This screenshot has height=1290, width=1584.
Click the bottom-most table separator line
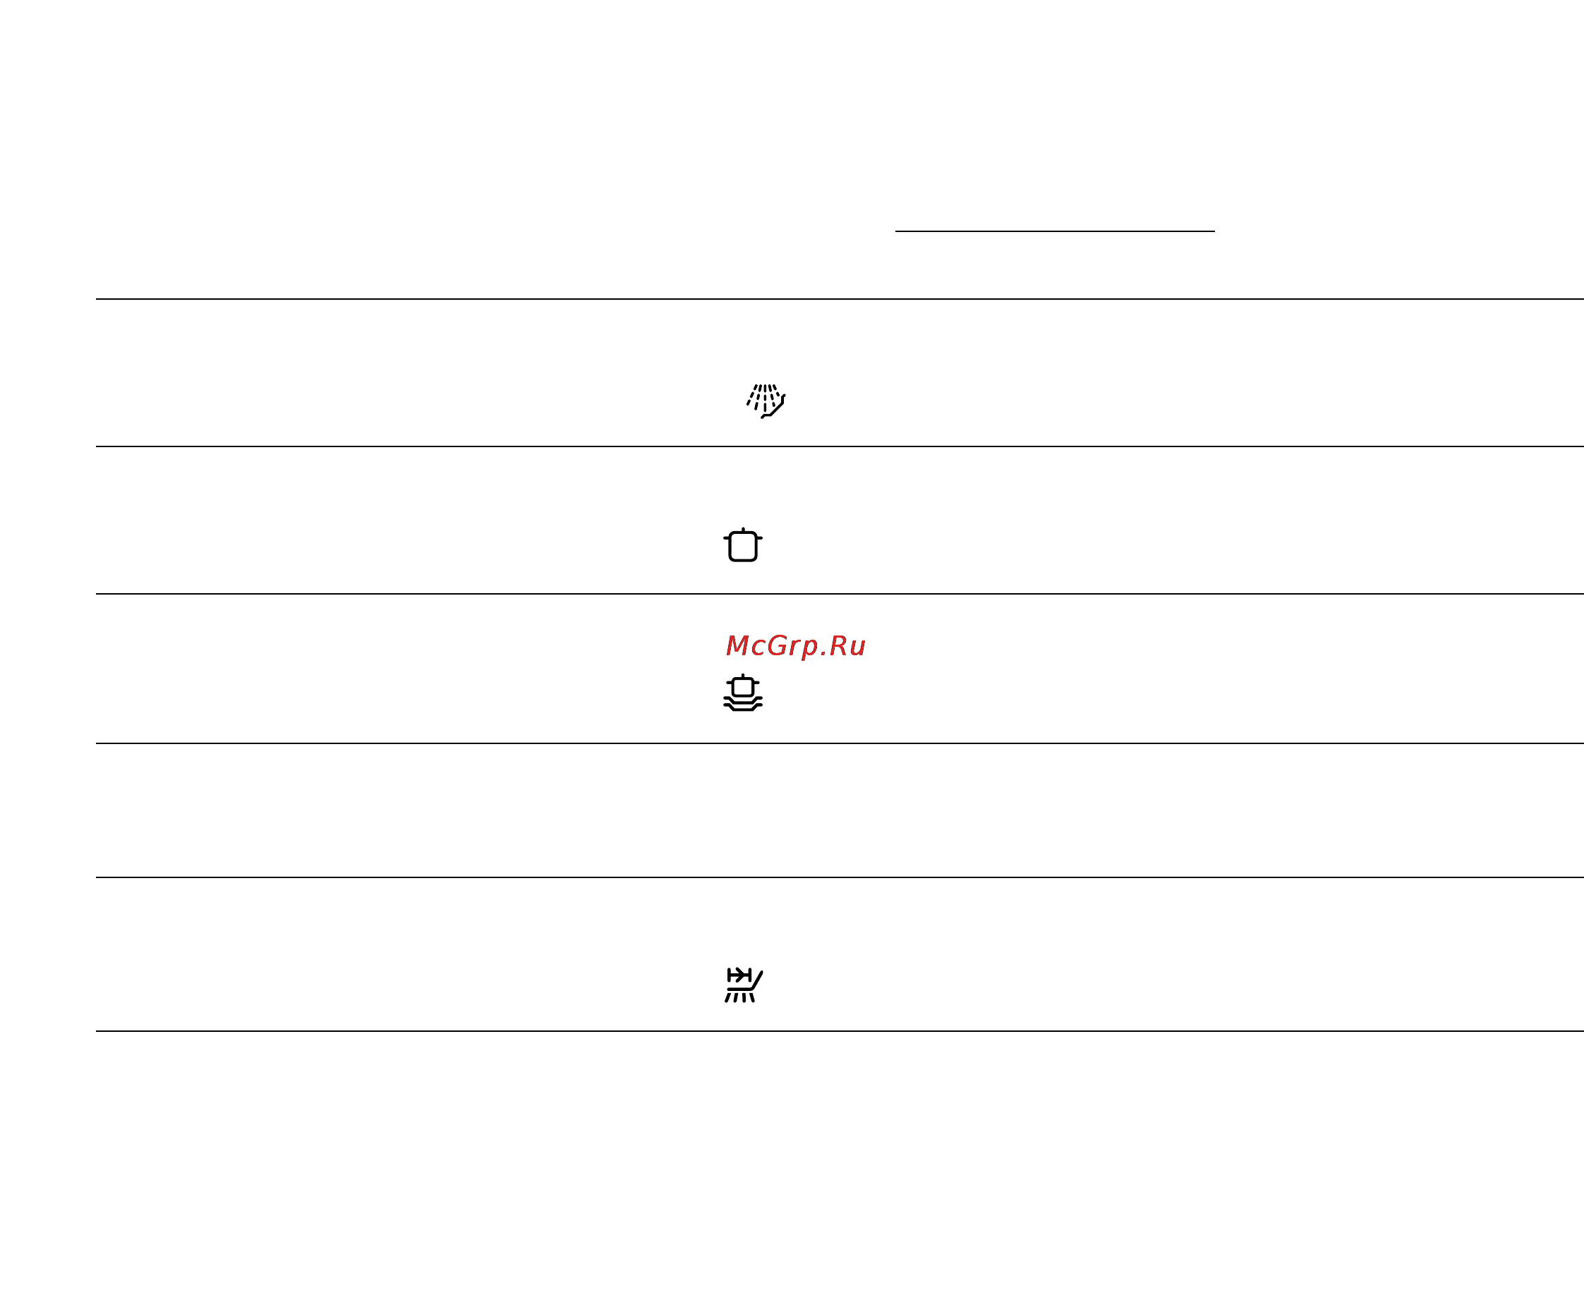pos(840,1030)
